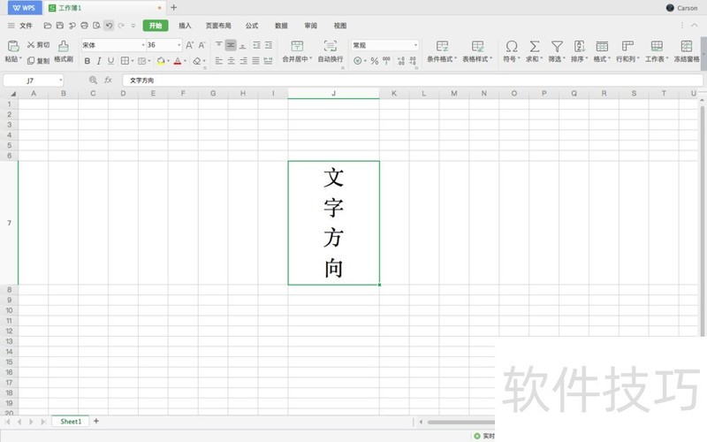The image size is (707, 442).
Task: Click the Merge and Center (合并居中) icon
Action: tap(297, 46)
